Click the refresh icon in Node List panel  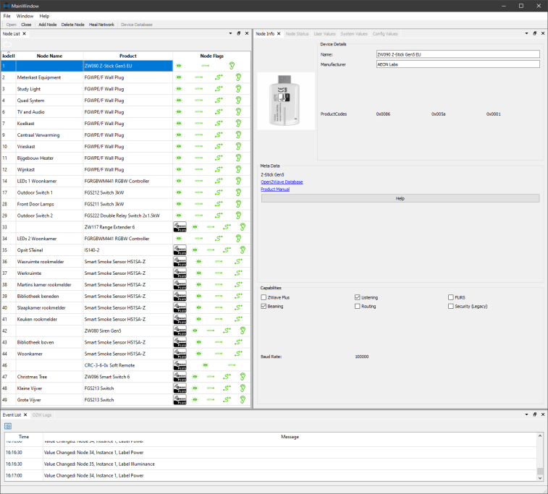(8, 44)
